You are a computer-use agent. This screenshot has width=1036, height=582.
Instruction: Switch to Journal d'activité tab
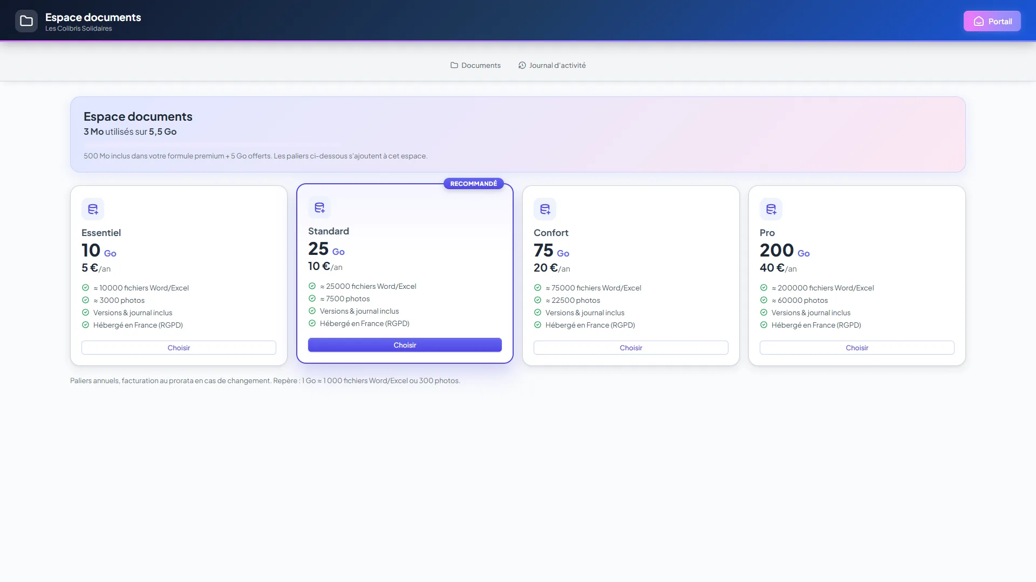tap(552, 65)
